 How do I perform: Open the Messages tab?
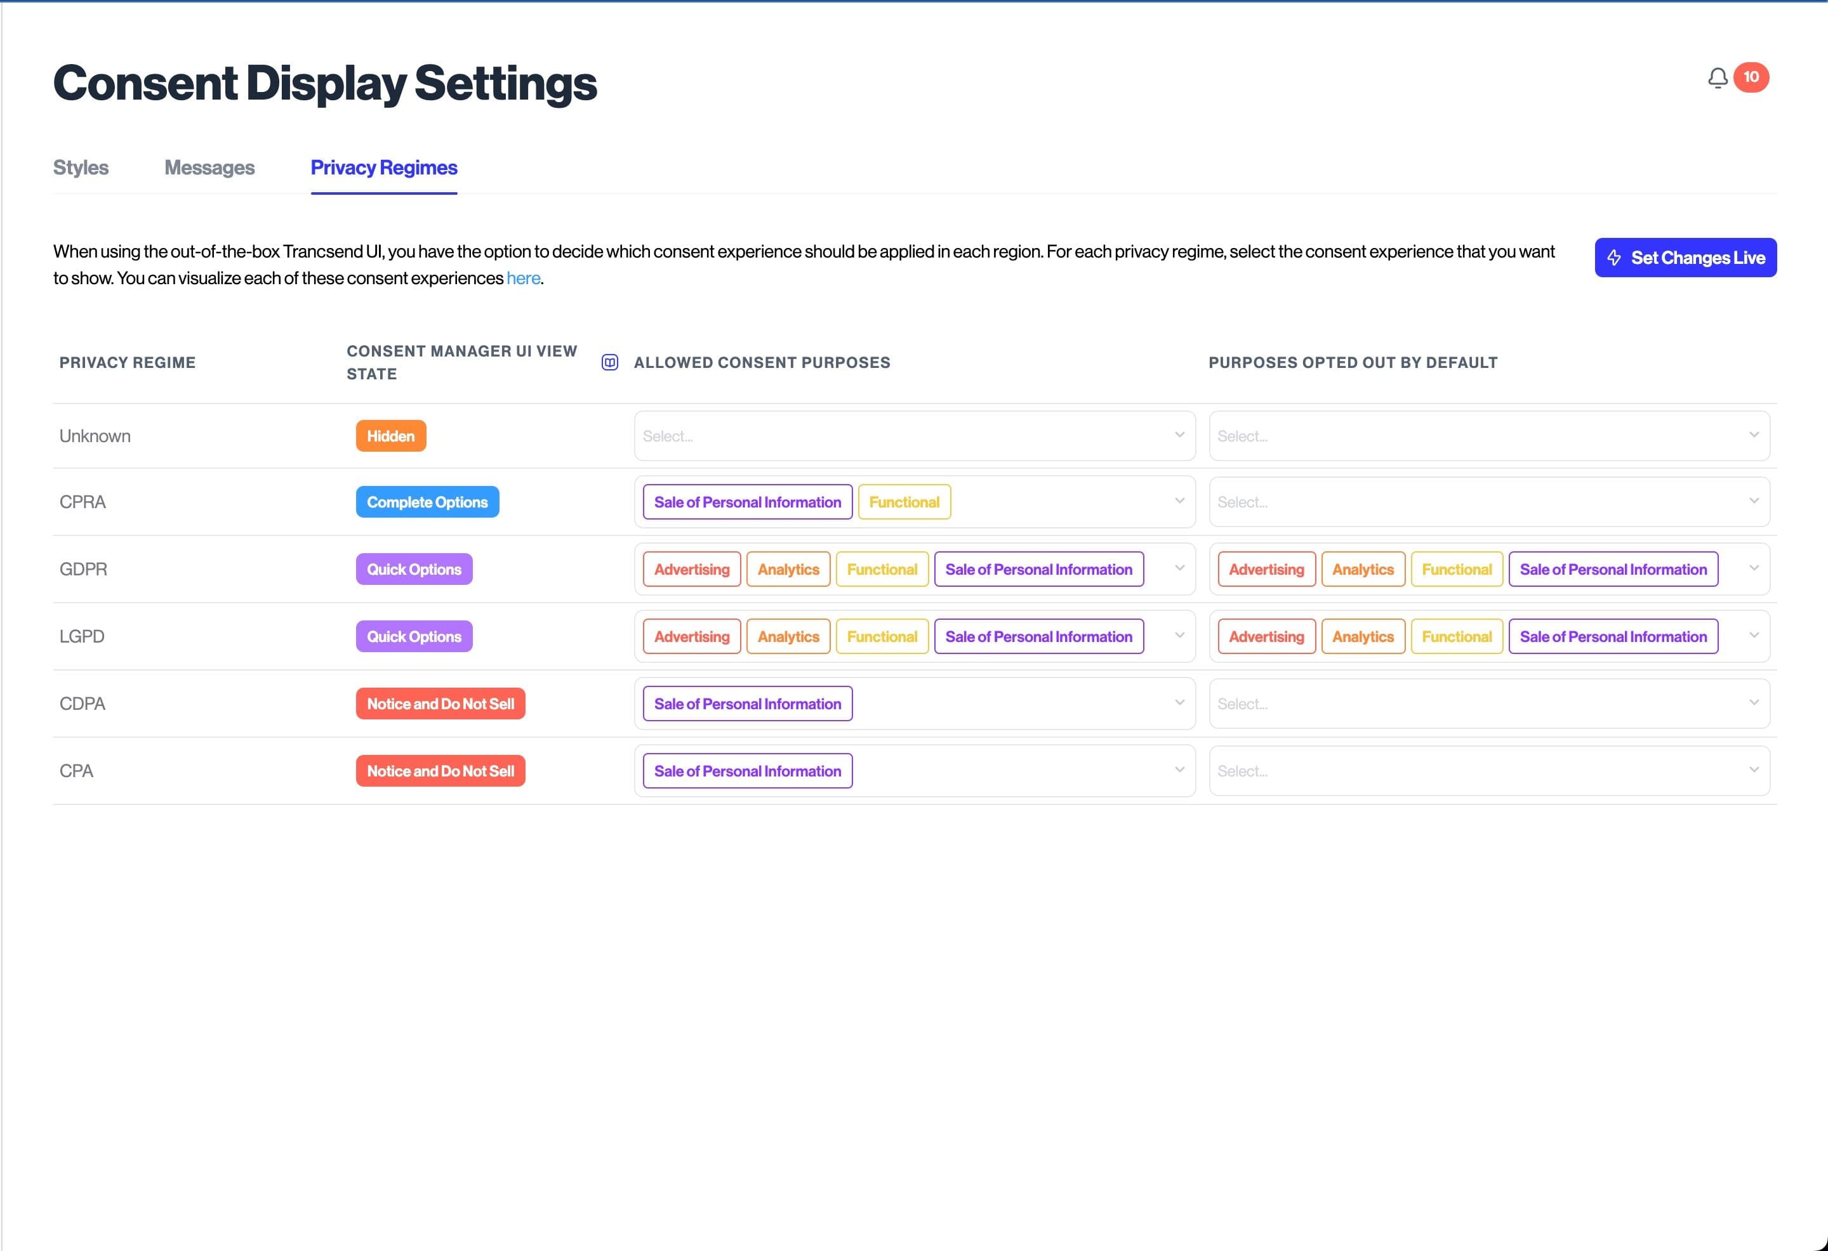209,167
